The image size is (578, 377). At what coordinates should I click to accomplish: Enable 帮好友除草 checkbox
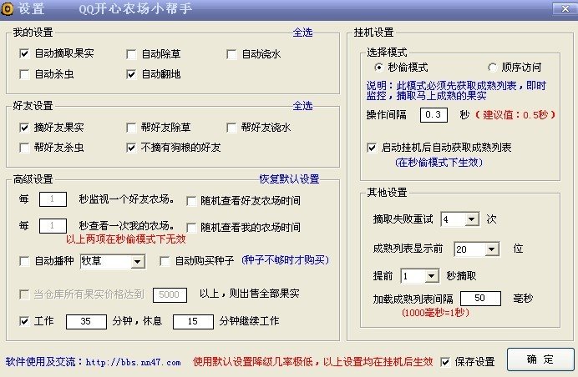click(131, 128)
